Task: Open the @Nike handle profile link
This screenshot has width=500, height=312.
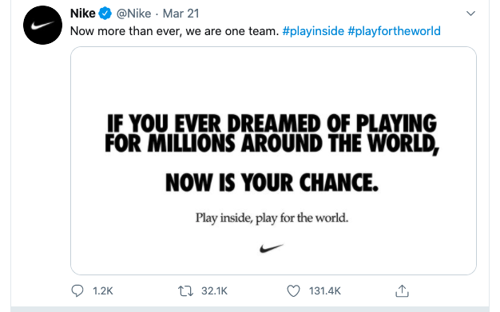Action: point(133,14)
